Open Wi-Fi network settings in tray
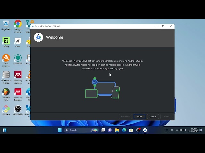 (177, 130)
